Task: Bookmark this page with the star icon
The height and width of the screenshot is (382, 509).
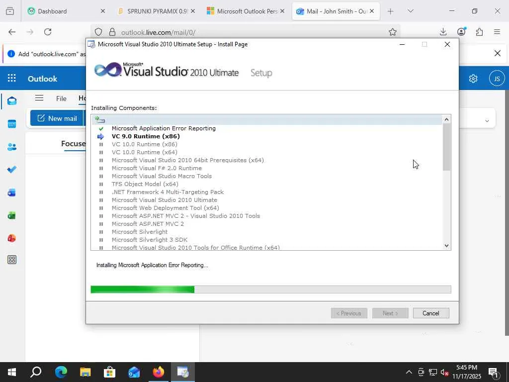Action: click(393, 32)
